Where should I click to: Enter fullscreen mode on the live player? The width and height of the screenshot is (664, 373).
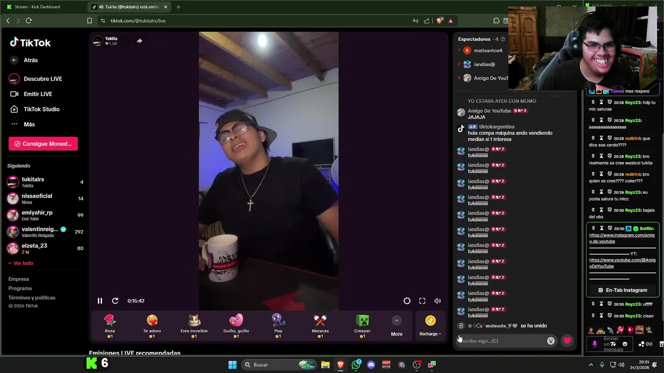coord(422,301)
